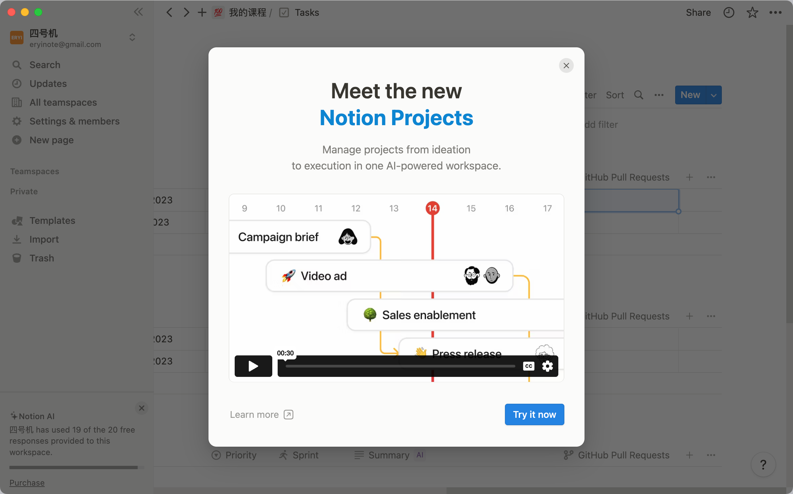The height and width of the screenshot is (494, 793).
Task: Click the video progress scrubber
Action: 400,366
